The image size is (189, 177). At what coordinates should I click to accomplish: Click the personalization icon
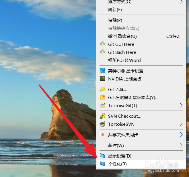pyautogui.click(x=102, y=164)
